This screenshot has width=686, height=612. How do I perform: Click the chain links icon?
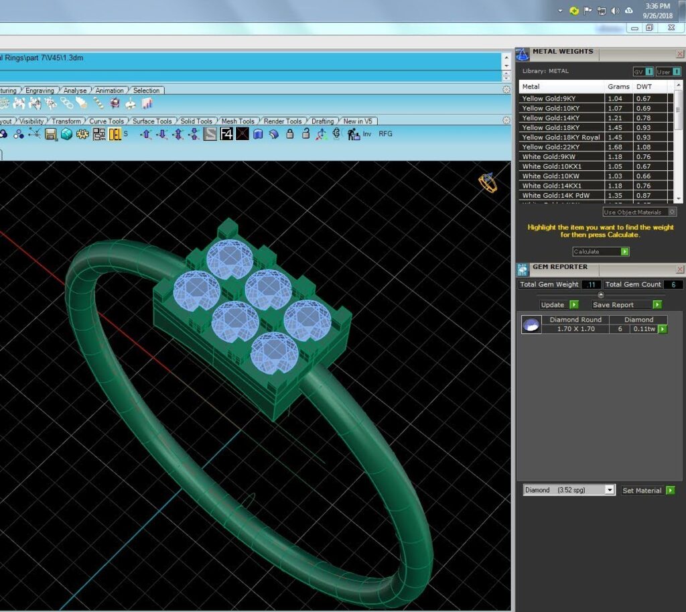pos(66,103)
